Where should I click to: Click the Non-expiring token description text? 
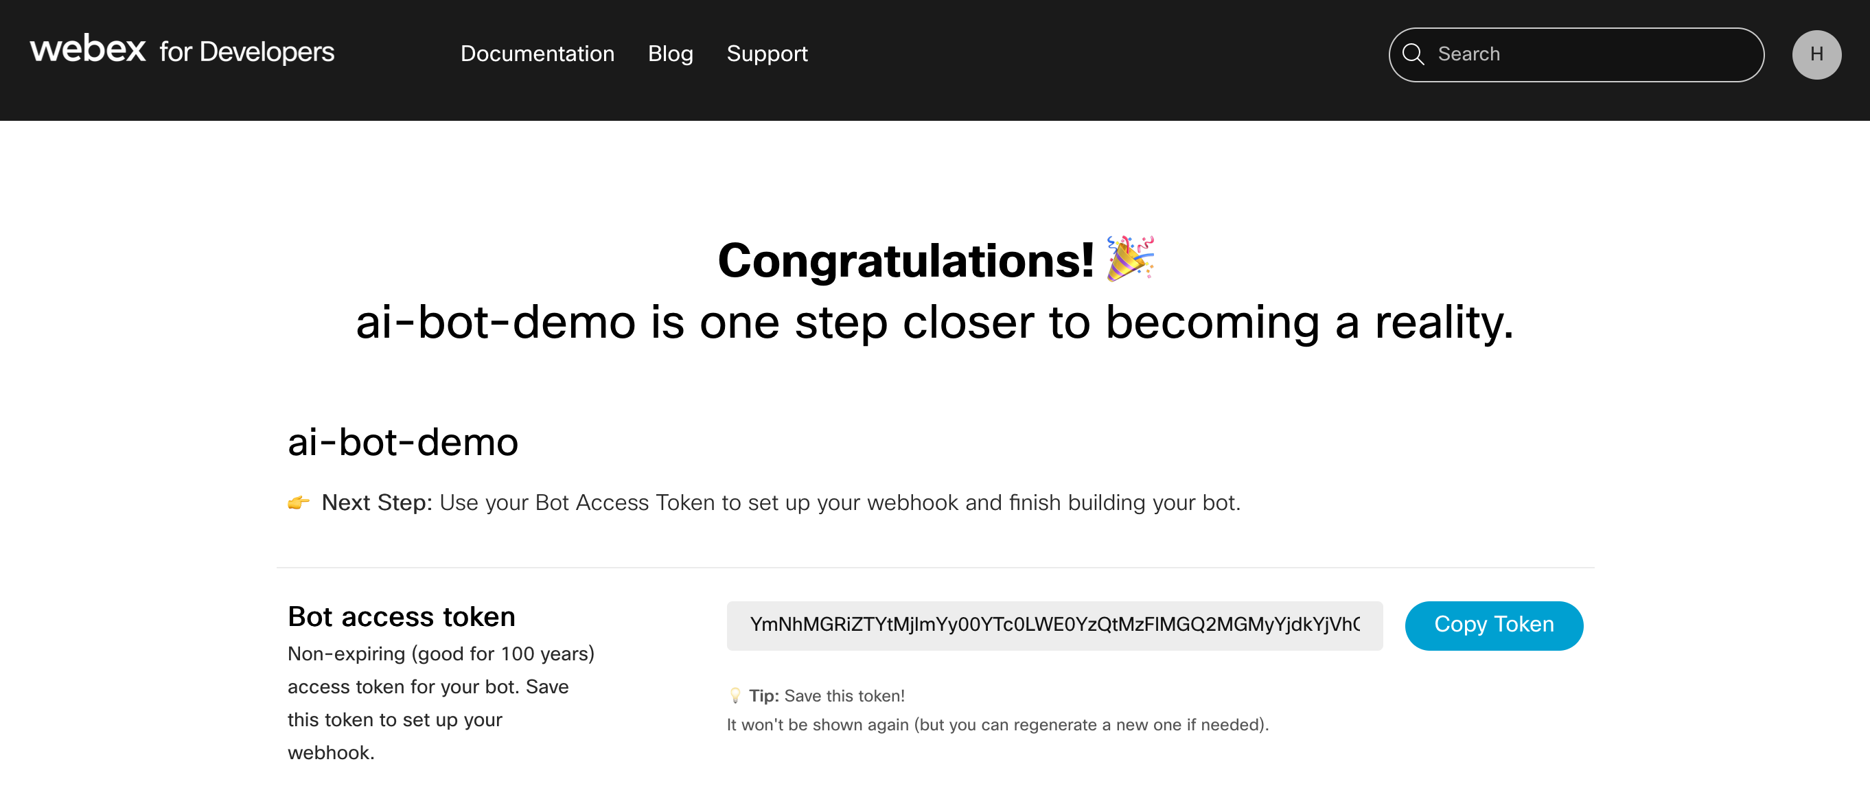441,702
